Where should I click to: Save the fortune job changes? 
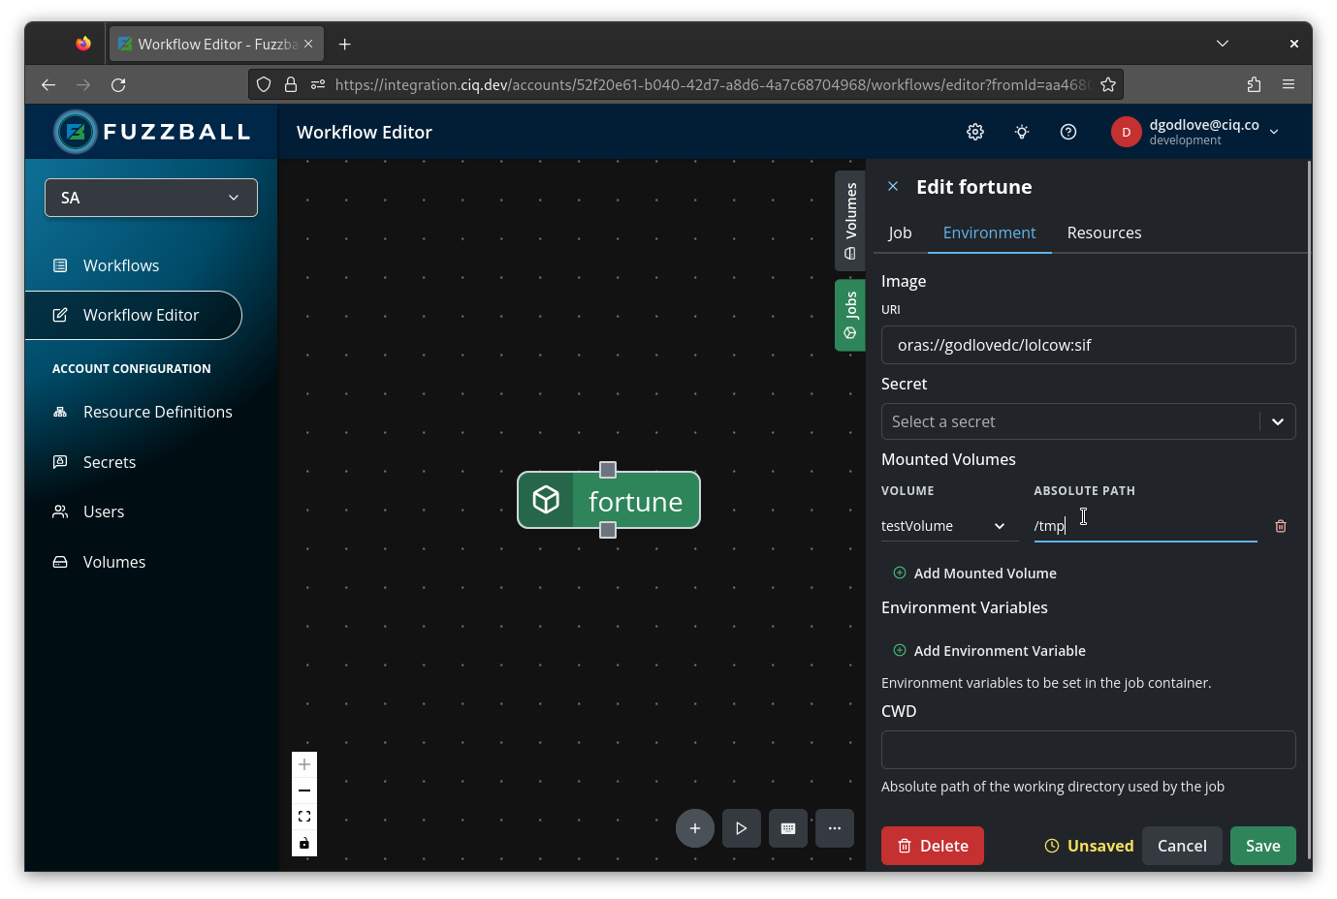[x=1262, y=846]
